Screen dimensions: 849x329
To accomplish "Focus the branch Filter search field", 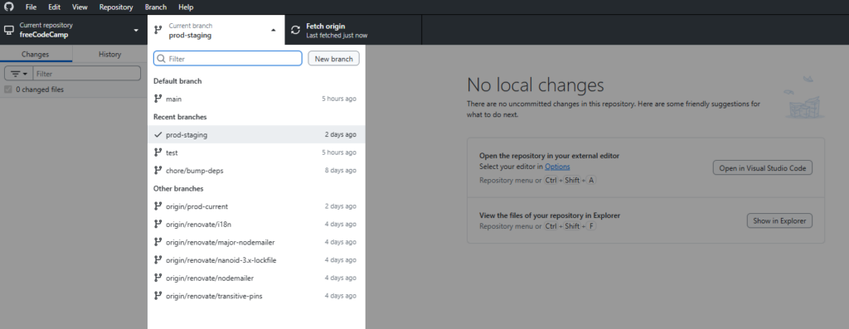I will 228,59.
